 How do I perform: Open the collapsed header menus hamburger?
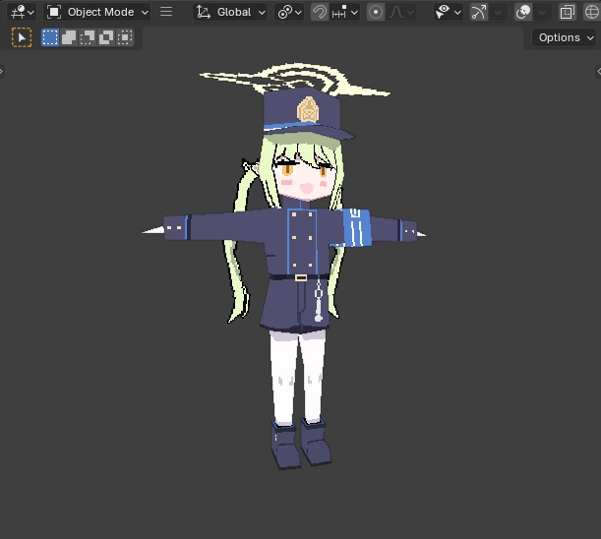166,12
